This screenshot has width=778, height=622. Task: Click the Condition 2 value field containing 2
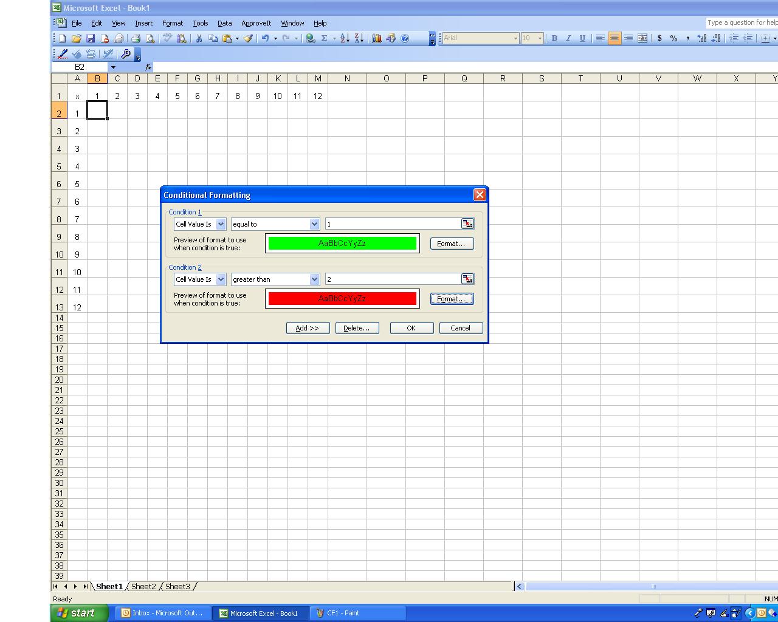click(x=393, y=279)
